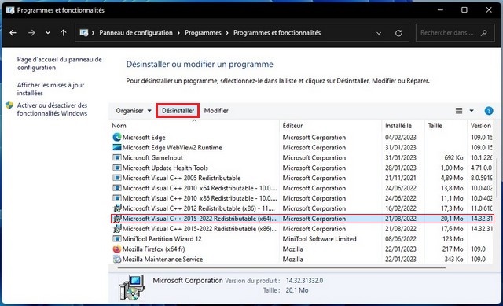
Task: Expand address bar history dropdown
Action: pyautogui.click(x=379, y=33)
